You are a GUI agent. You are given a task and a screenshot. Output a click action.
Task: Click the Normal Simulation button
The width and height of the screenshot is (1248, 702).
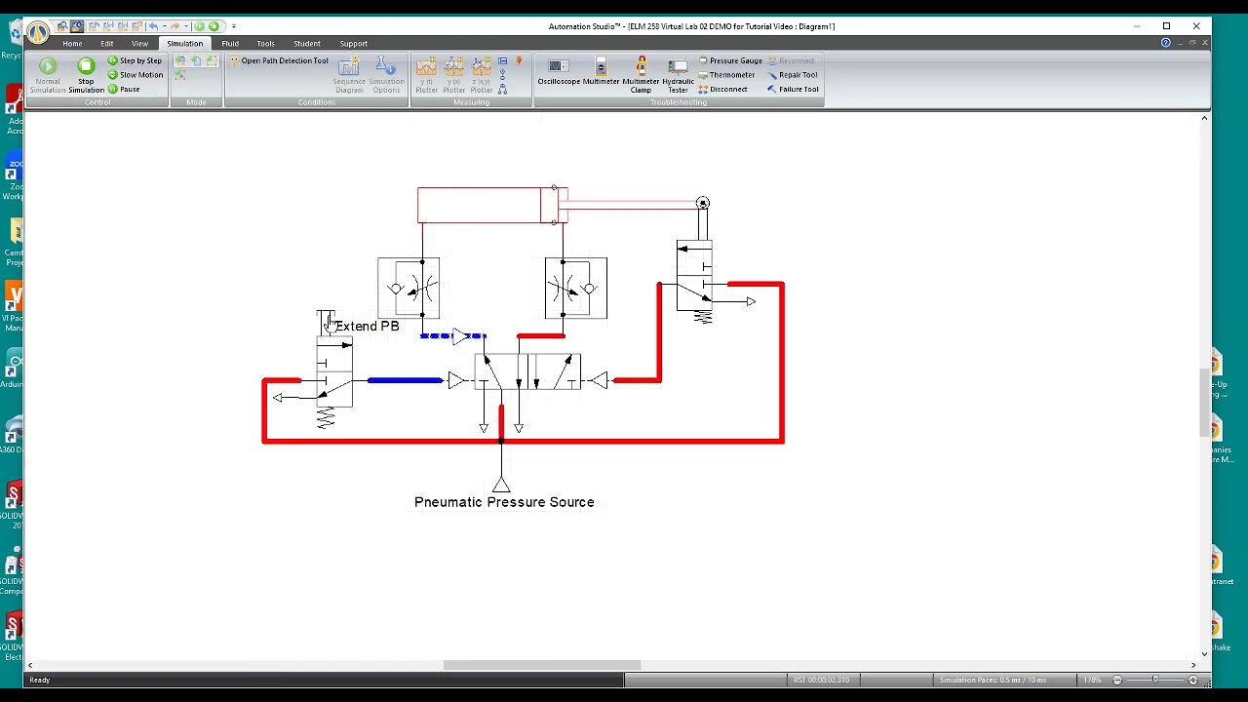coord(47,75)
